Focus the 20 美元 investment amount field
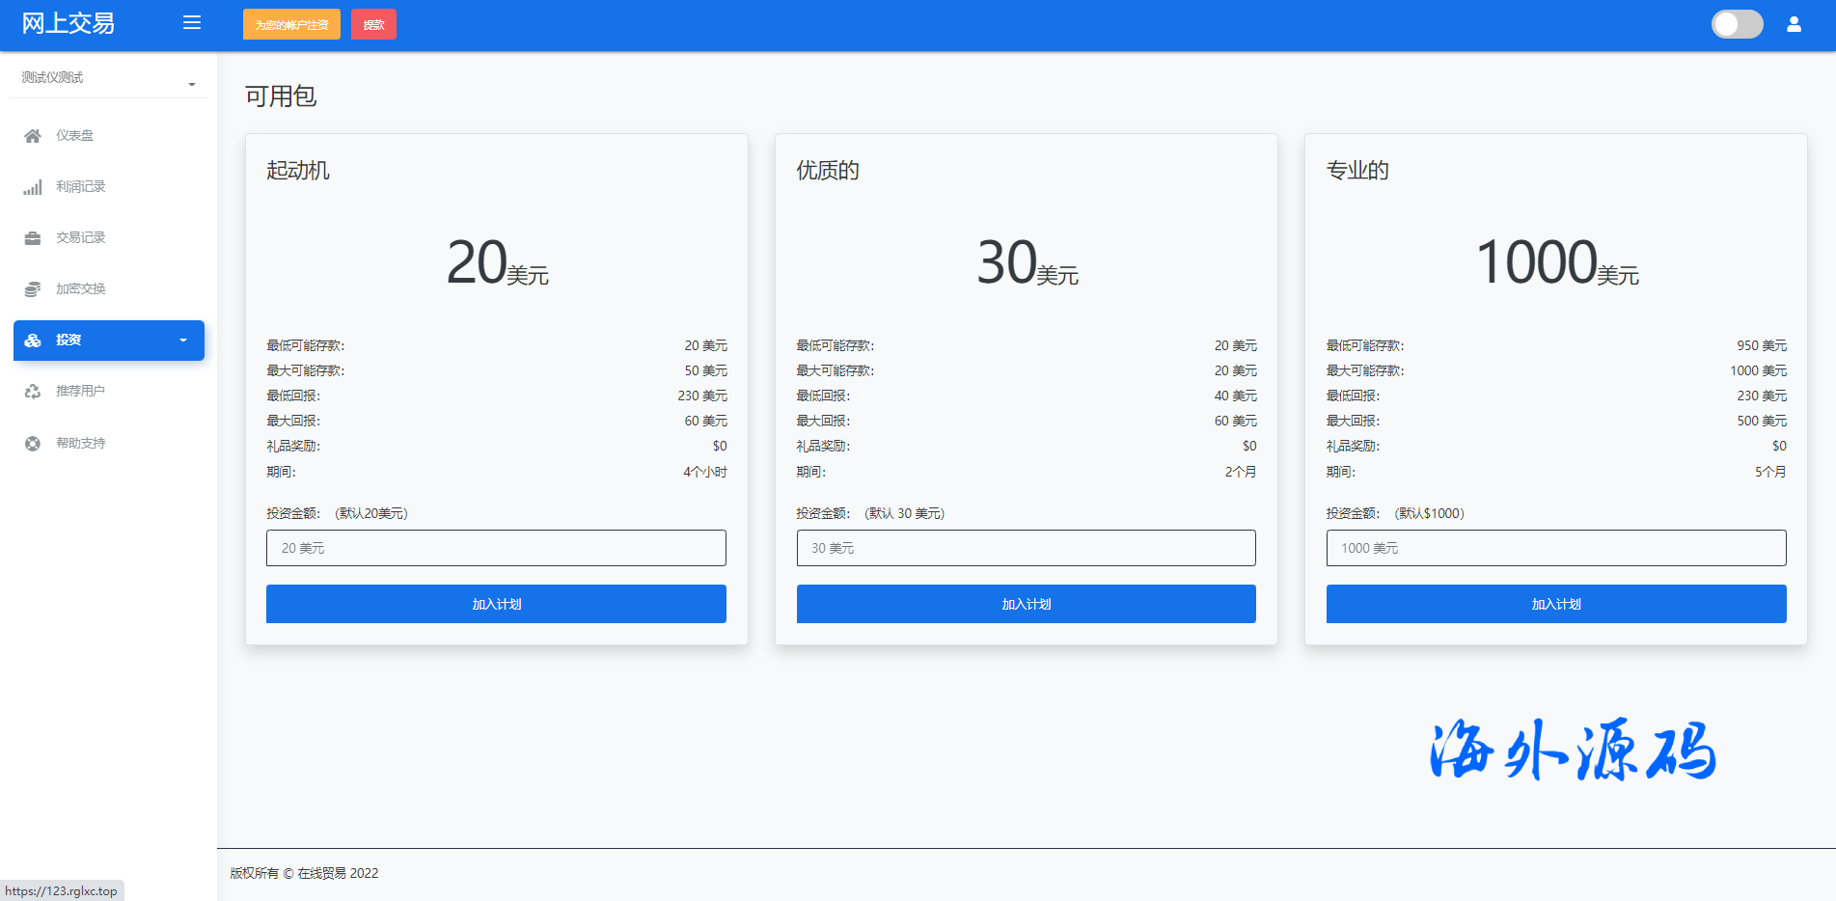 pos(496,548)
